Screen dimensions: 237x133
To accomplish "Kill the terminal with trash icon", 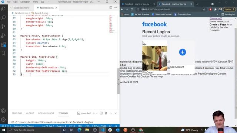I will (106, 113).
